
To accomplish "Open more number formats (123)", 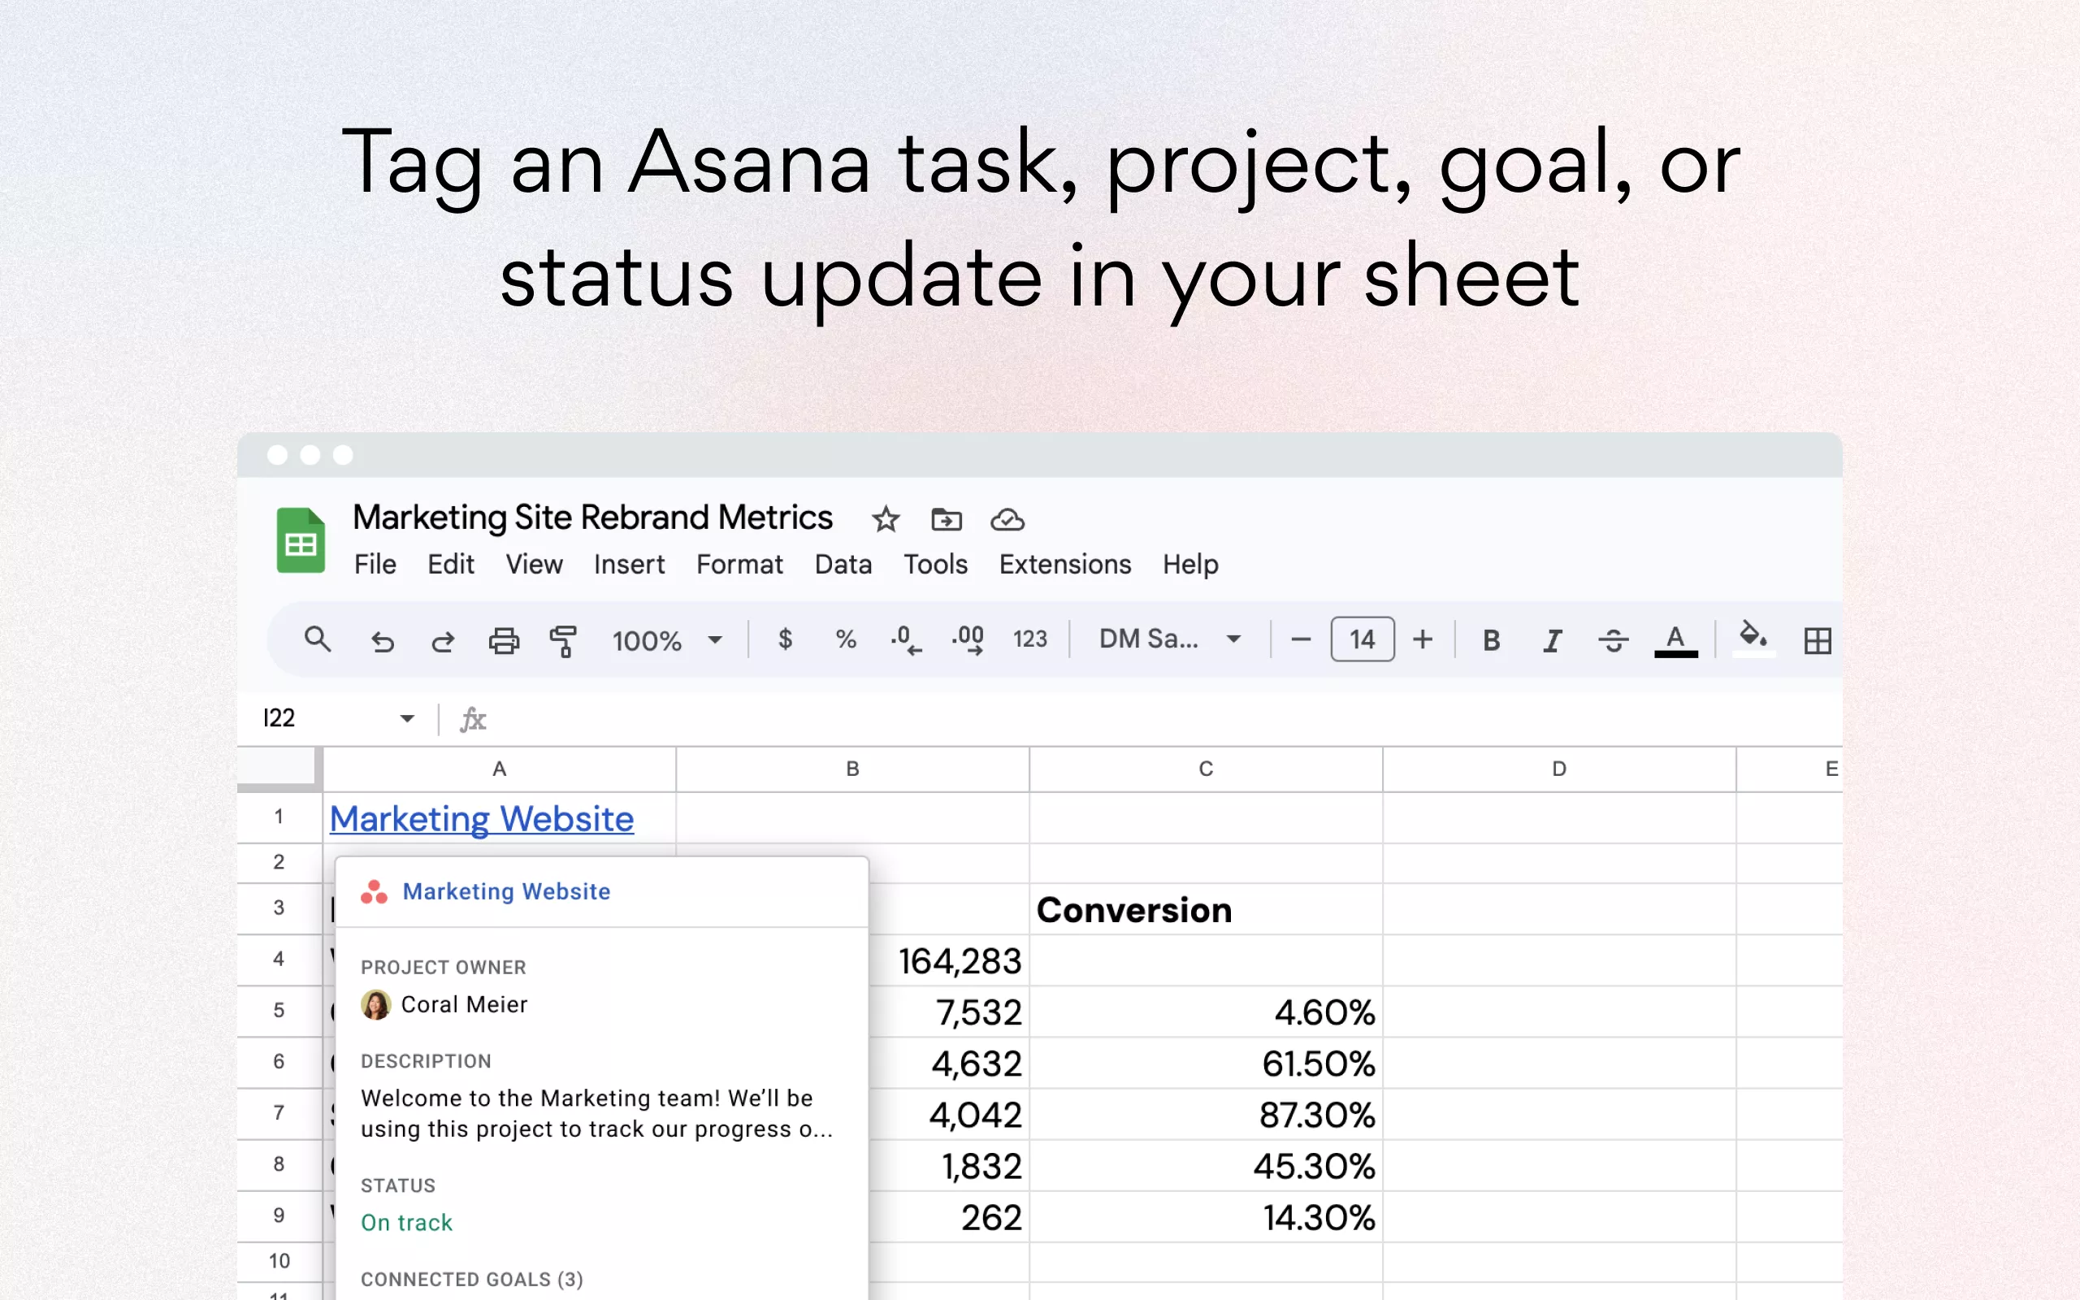I will (1029, 639).
